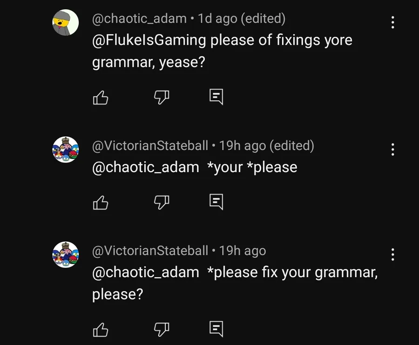Reply to chaotic_adam's comment
Viewport: 419px width, 345px height.
[216, 97]
